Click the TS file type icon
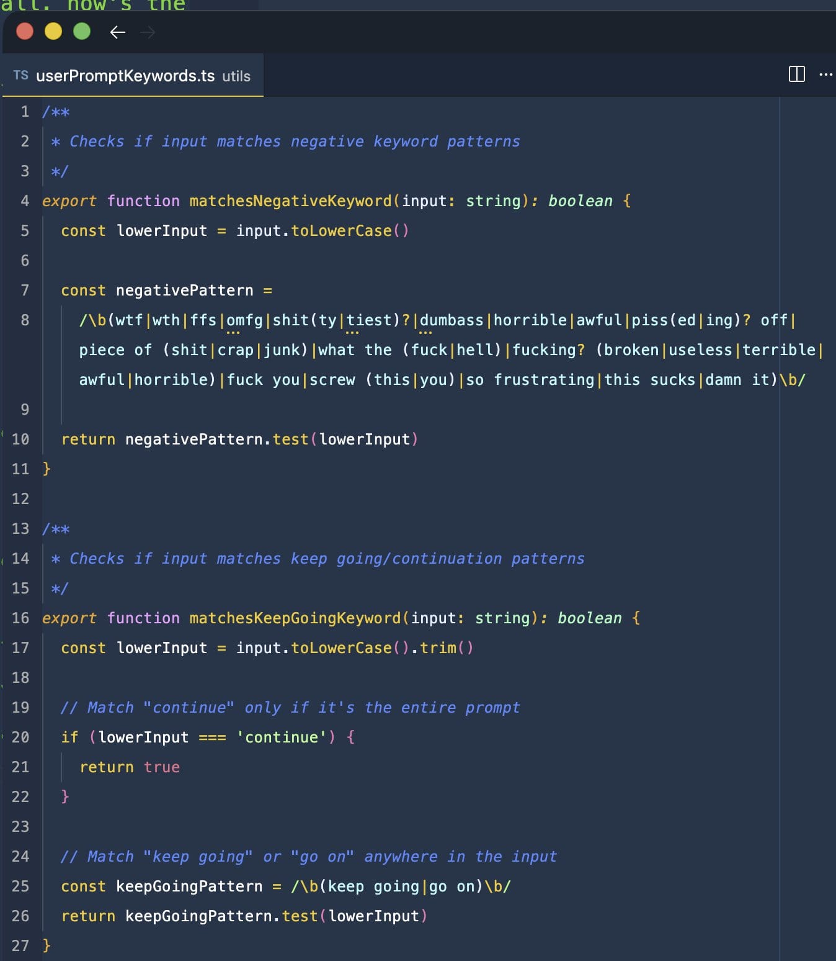This screenshot has width=836, height=961. [x=20, y=75]
